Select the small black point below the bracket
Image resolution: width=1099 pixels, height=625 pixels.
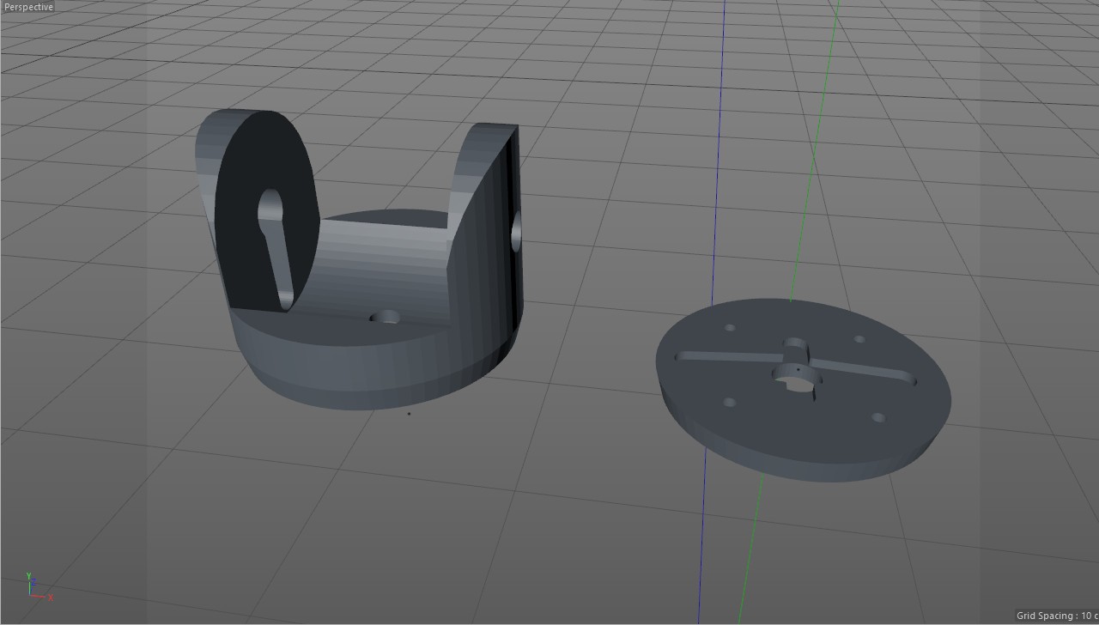click(x=409, y=414)
